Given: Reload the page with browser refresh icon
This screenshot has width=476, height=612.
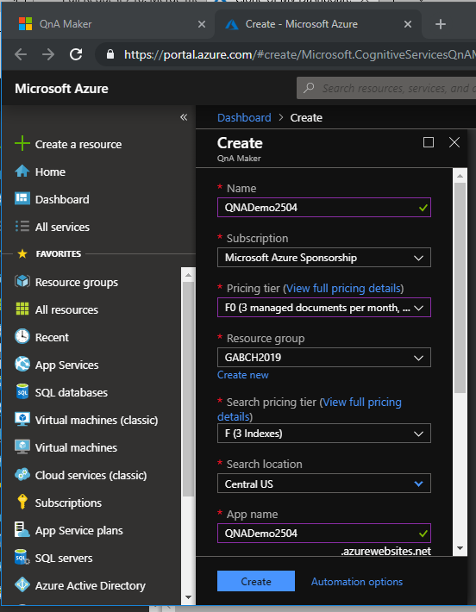Looking at the screenshot, I should [x=76, y=54].
